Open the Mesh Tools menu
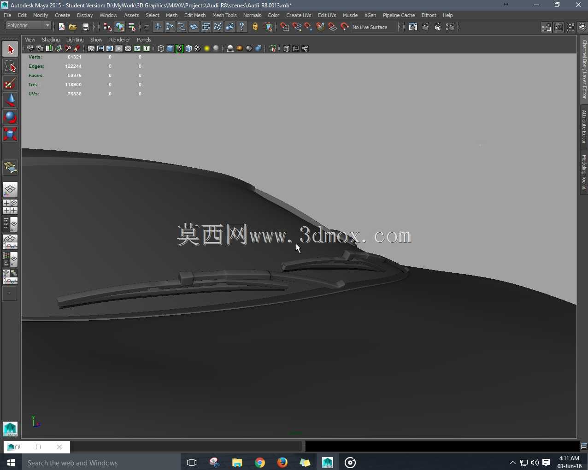Image resolution: width=588 pixels, height=470 pixels. click(x=224, y=15)
